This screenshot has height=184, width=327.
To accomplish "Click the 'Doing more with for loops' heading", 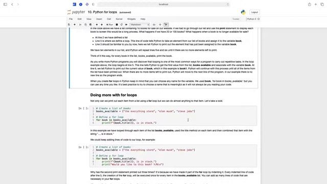I will (x=113, y=95).
